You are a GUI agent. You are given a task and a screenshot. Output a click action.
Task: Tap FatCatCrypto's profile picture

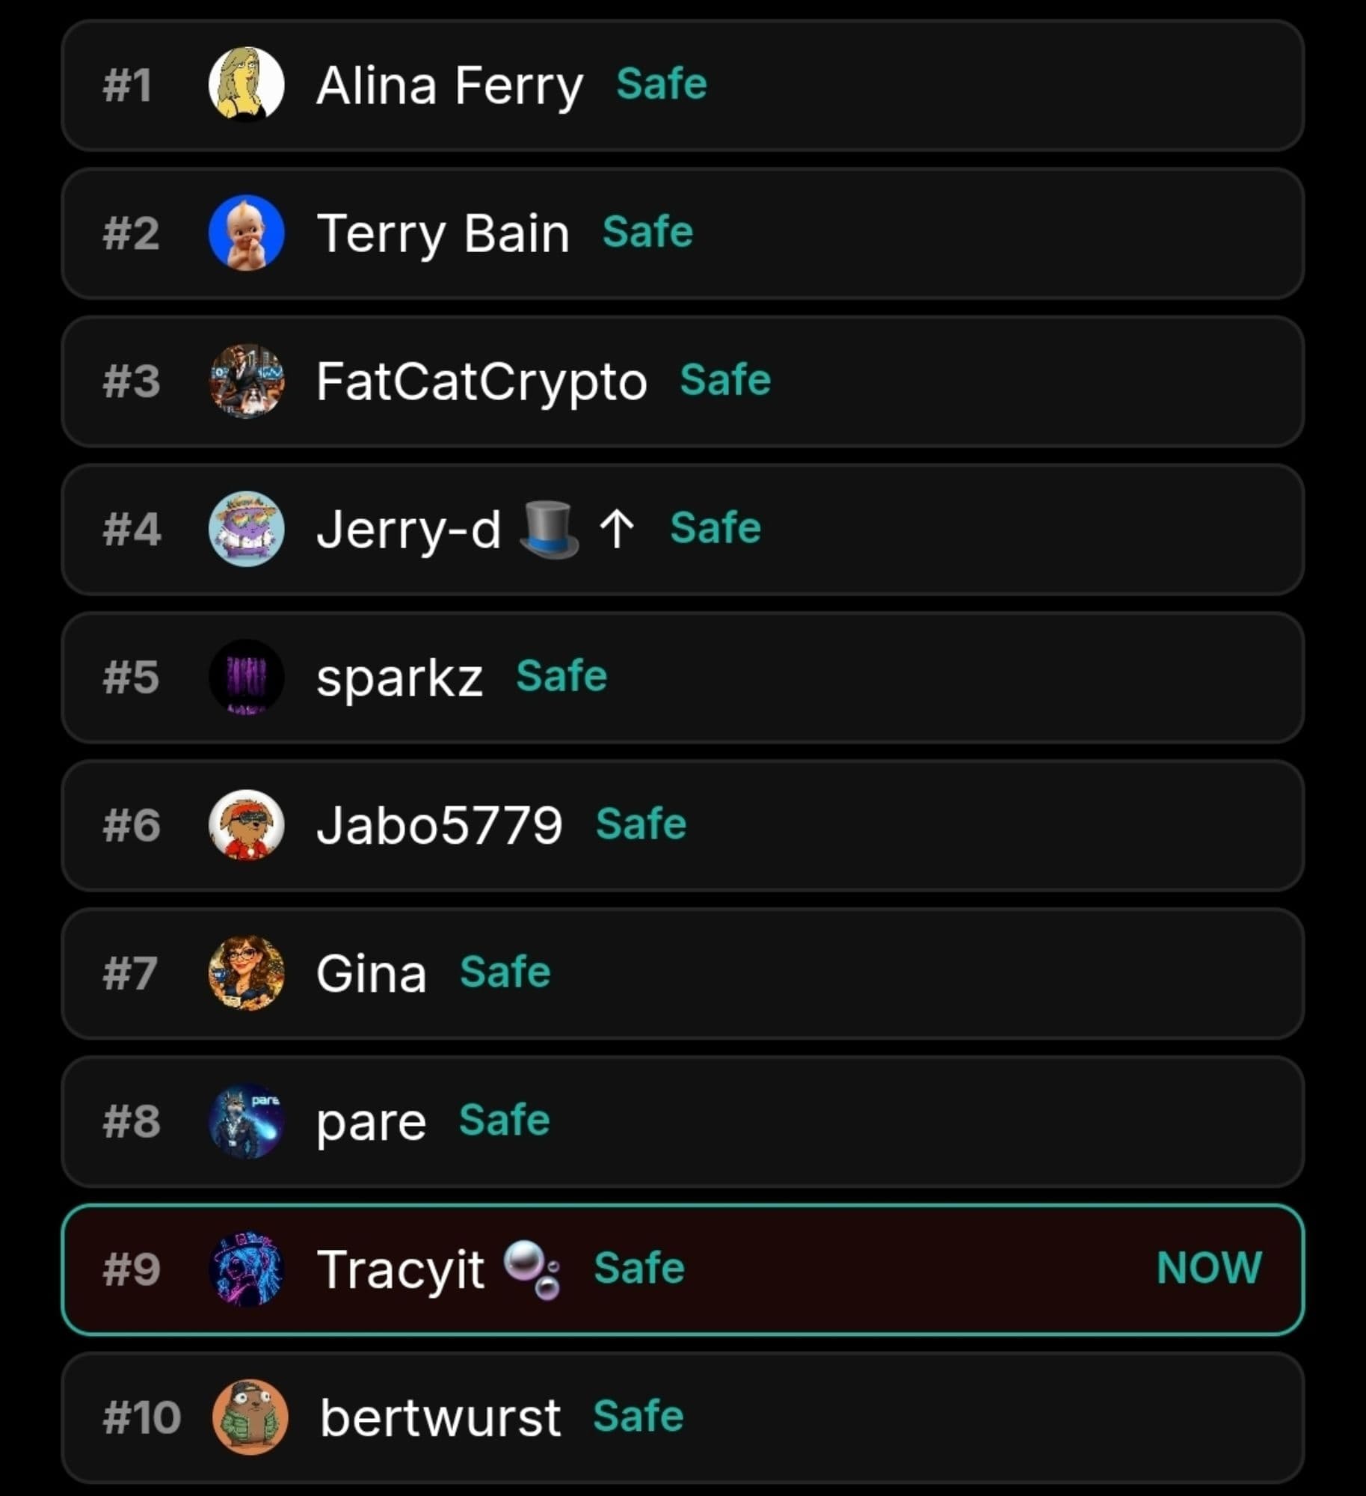[246, 381]
